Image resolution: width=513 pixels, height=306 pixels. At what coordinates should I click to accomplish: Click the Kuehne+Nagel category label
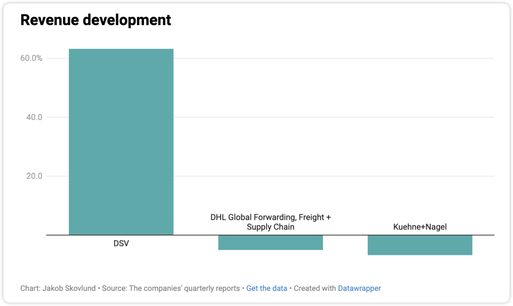[420, 227]
